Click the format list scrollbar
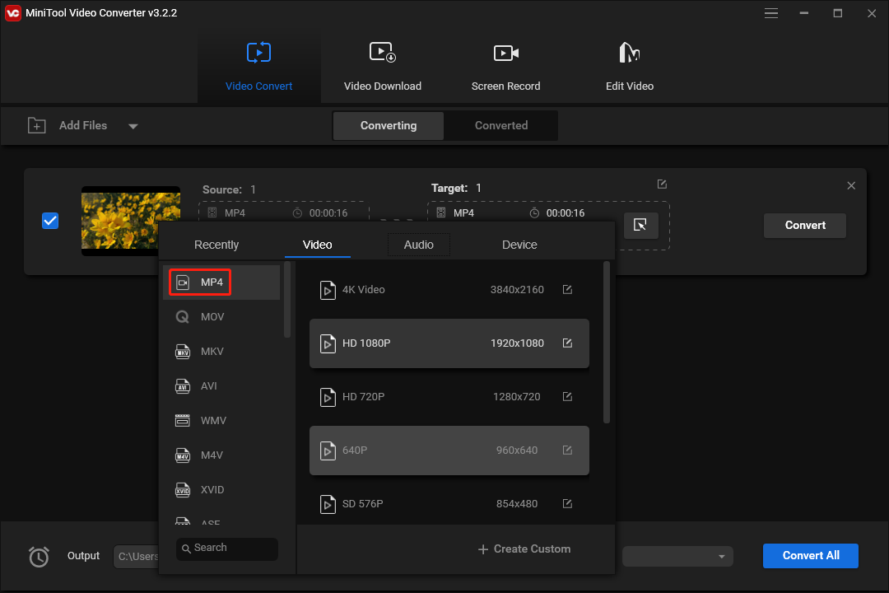Image resolution: width=889 pixels, height=593 pixels. coord(287,300)
